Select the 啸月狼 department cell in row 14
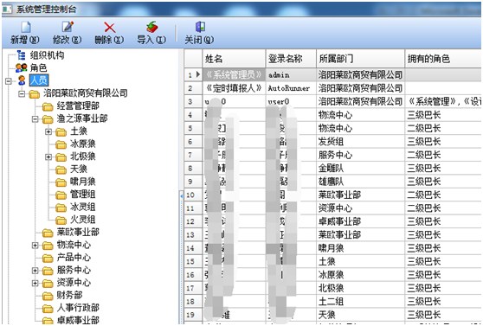The width and height of the screenshot is (483, 326). 361,248
